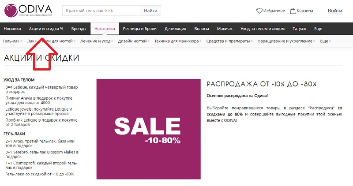Expand the Лечение и уход submenu arrow

(113, 41)
